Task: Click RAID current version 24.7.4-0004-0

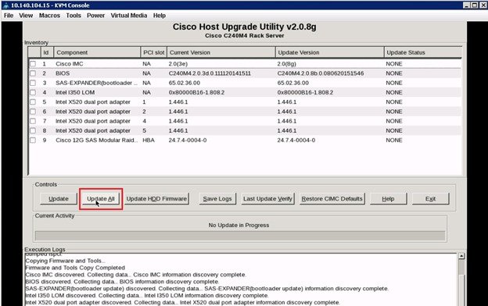Action: pos(188,140)
